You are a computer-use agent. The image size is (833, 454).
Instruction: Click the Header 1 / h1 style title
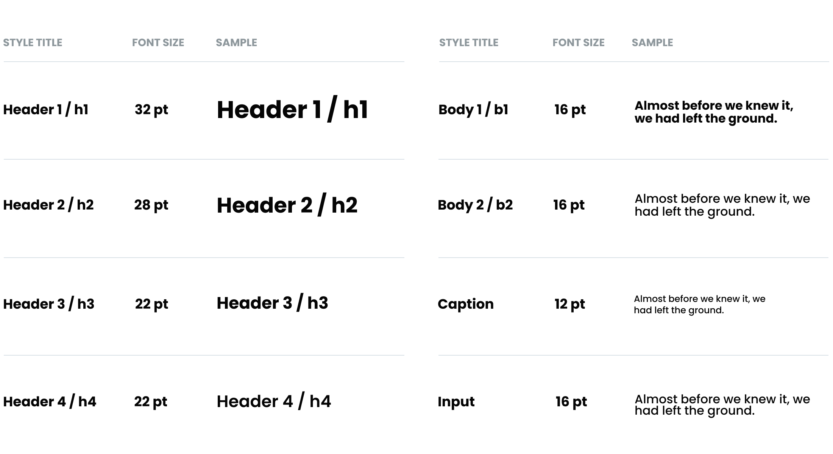click(46, 110)
